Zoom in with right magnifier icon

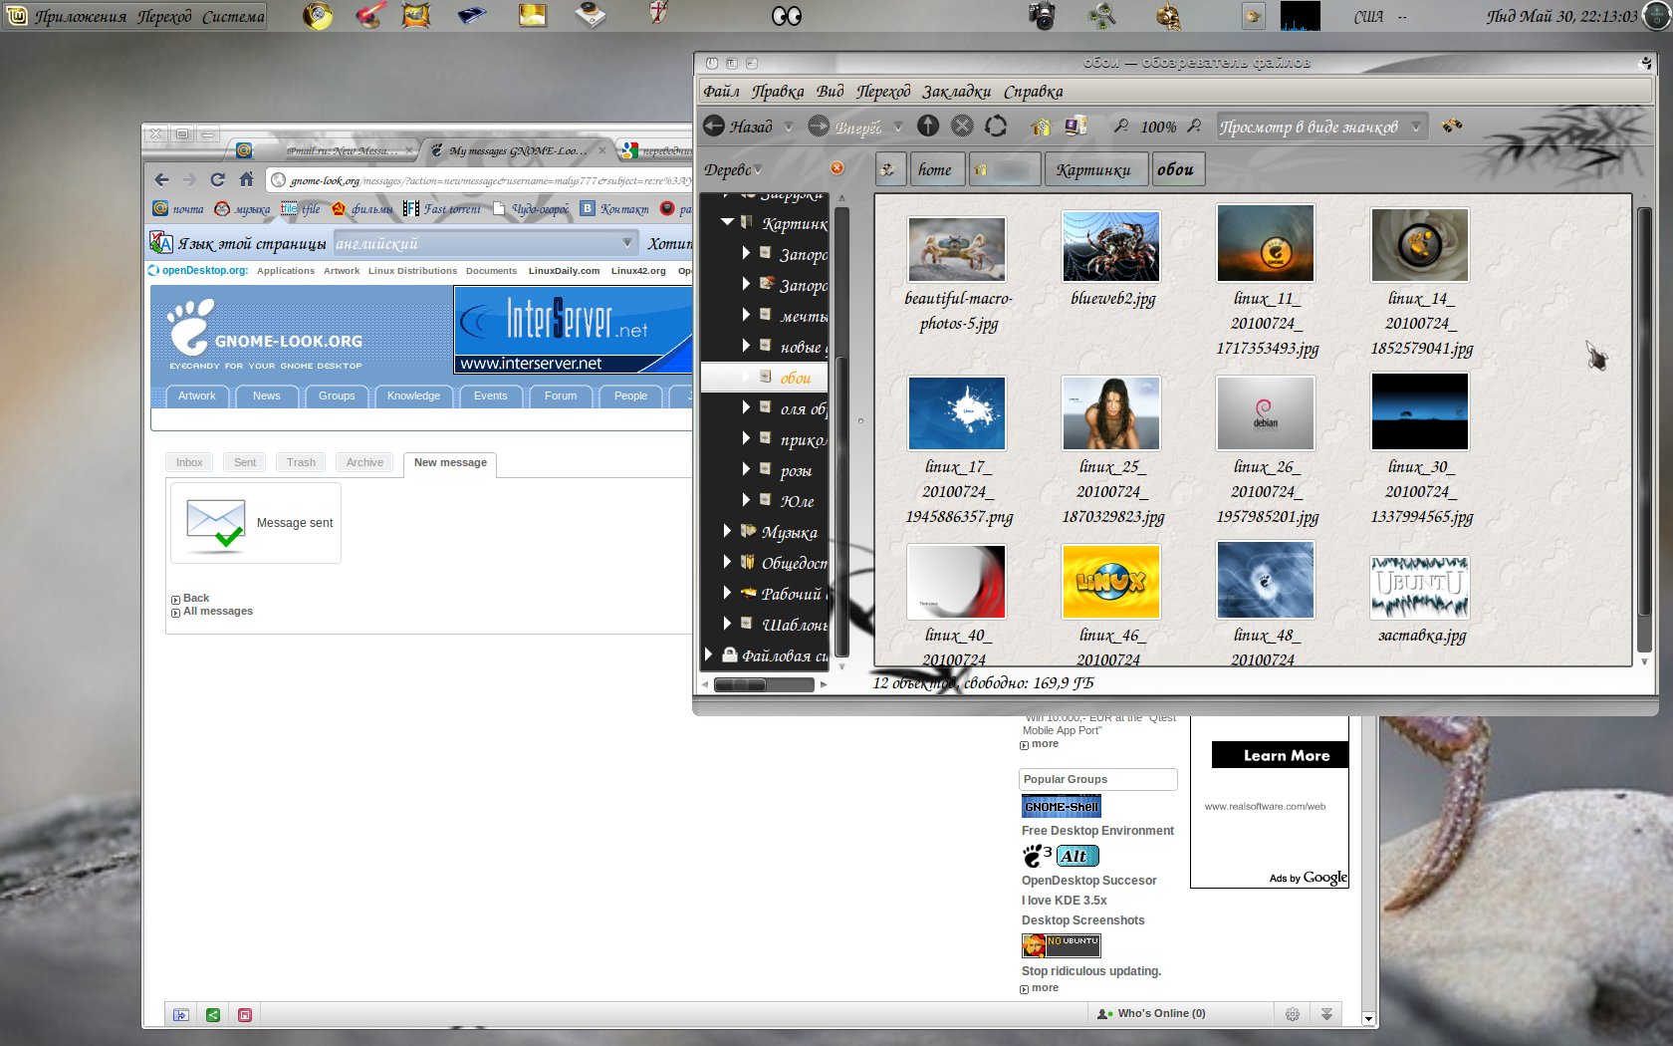point(1195,126)
